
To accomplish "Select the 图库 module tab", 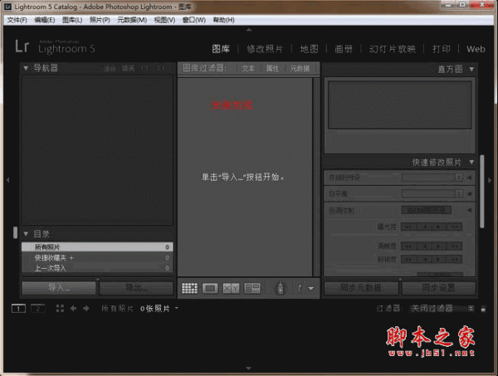I will click(221, 49).
